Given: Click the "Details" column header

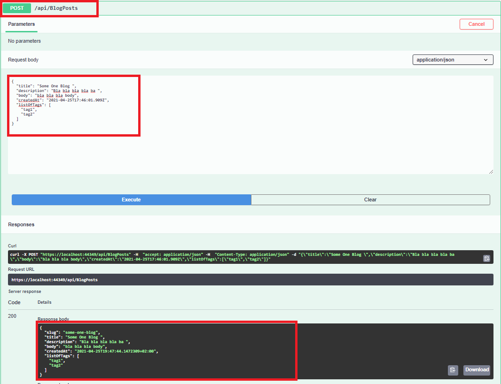Looking at the screenshot, I should coord(44,302).
